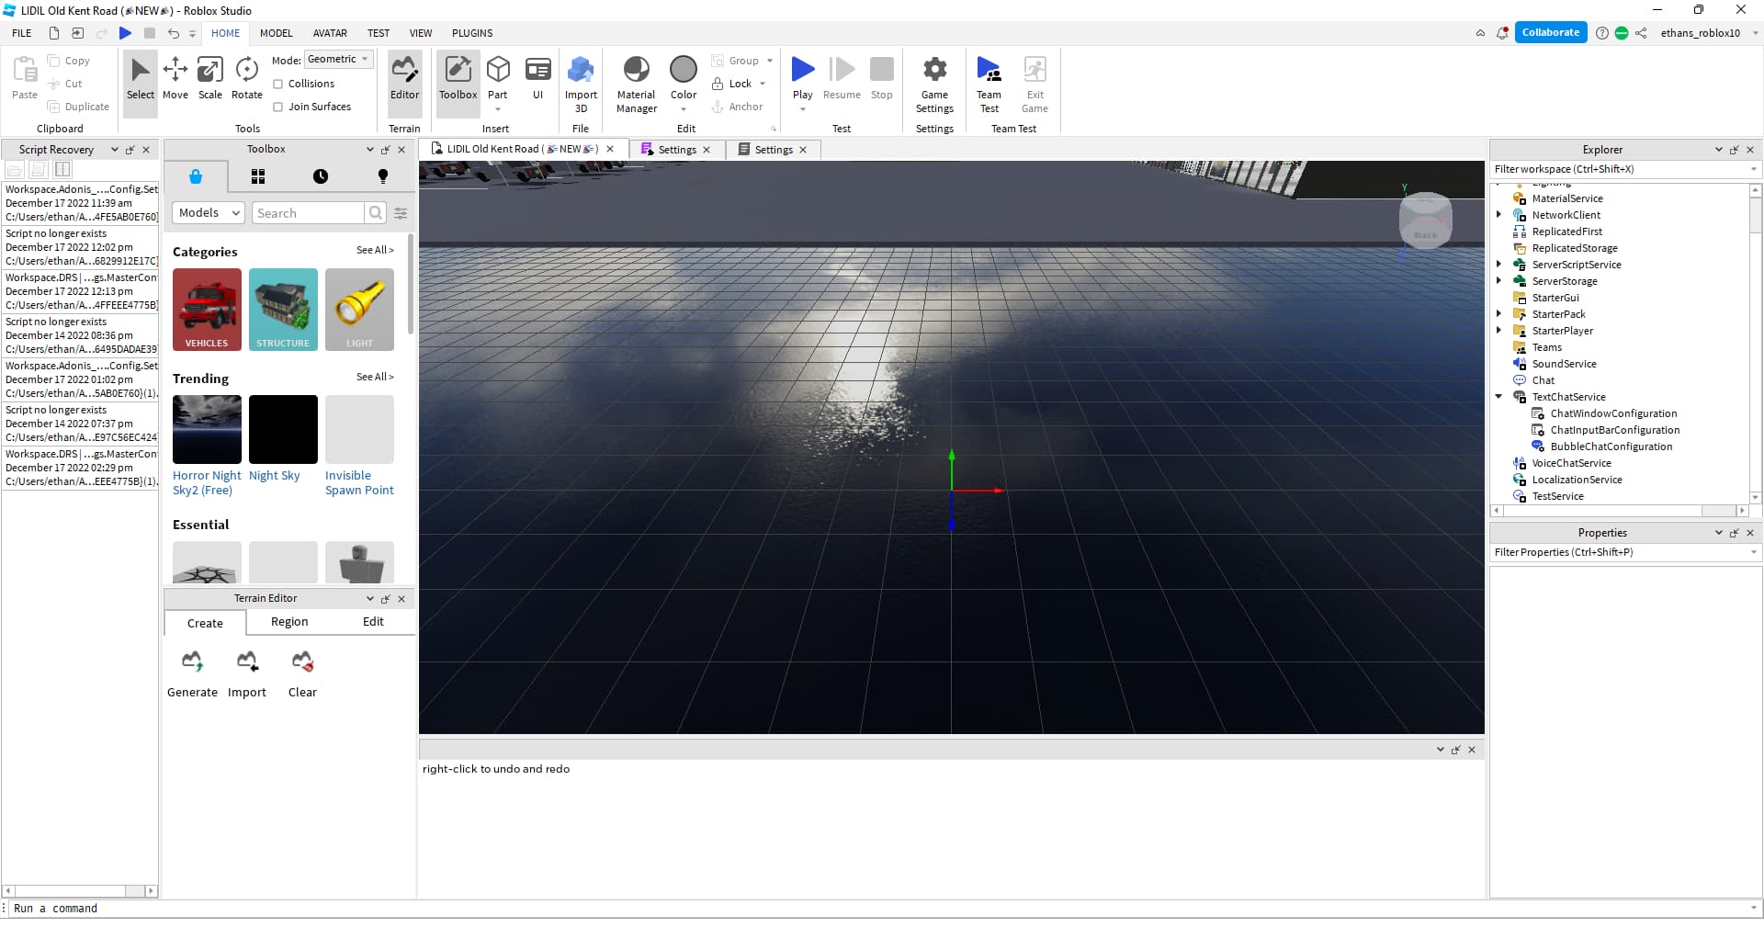This screenshot has width=1764, height=927.
Task: Select the Rotate tool
Action: (246, 79)
